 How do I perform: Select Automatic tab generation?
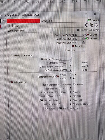coord(60,85)
